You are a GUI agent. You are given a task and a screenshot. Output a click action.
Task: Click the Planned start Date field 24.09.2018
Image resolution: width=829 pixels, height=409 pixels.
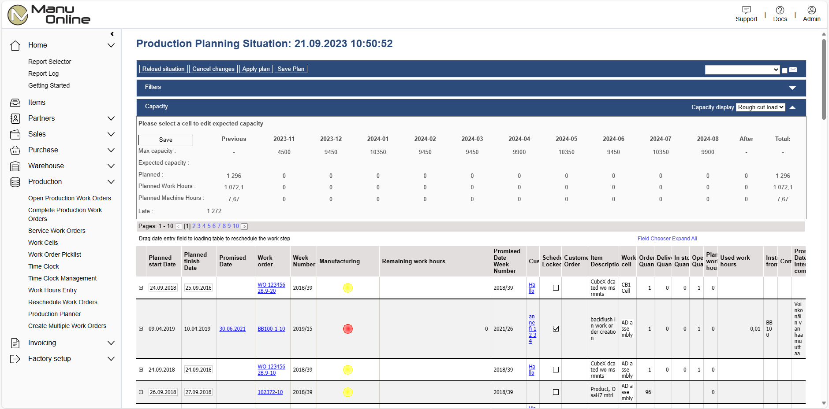point(163,288)
